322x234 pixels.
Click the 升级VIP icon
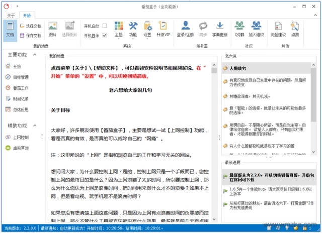(x=164, y=29)
